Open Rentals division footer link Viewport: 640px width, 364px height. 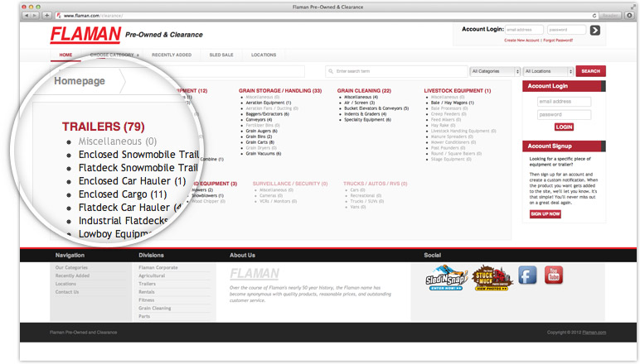[147, 292]
